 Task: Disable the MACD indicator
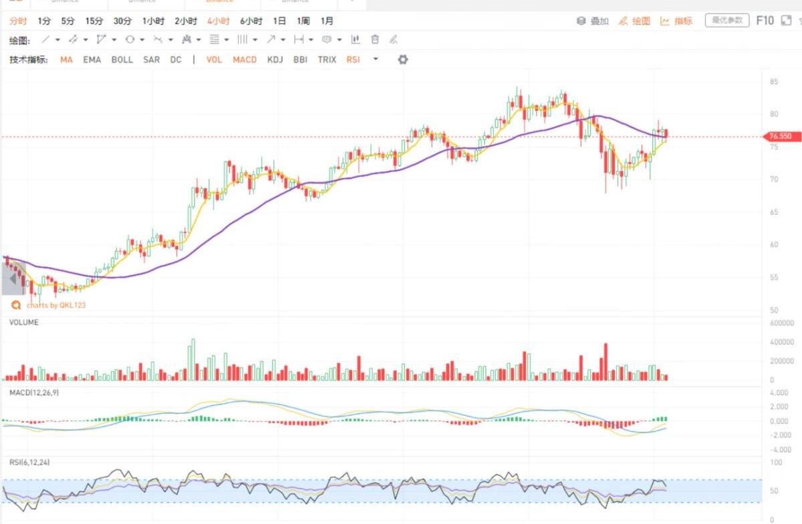click(x=245, y=59)
